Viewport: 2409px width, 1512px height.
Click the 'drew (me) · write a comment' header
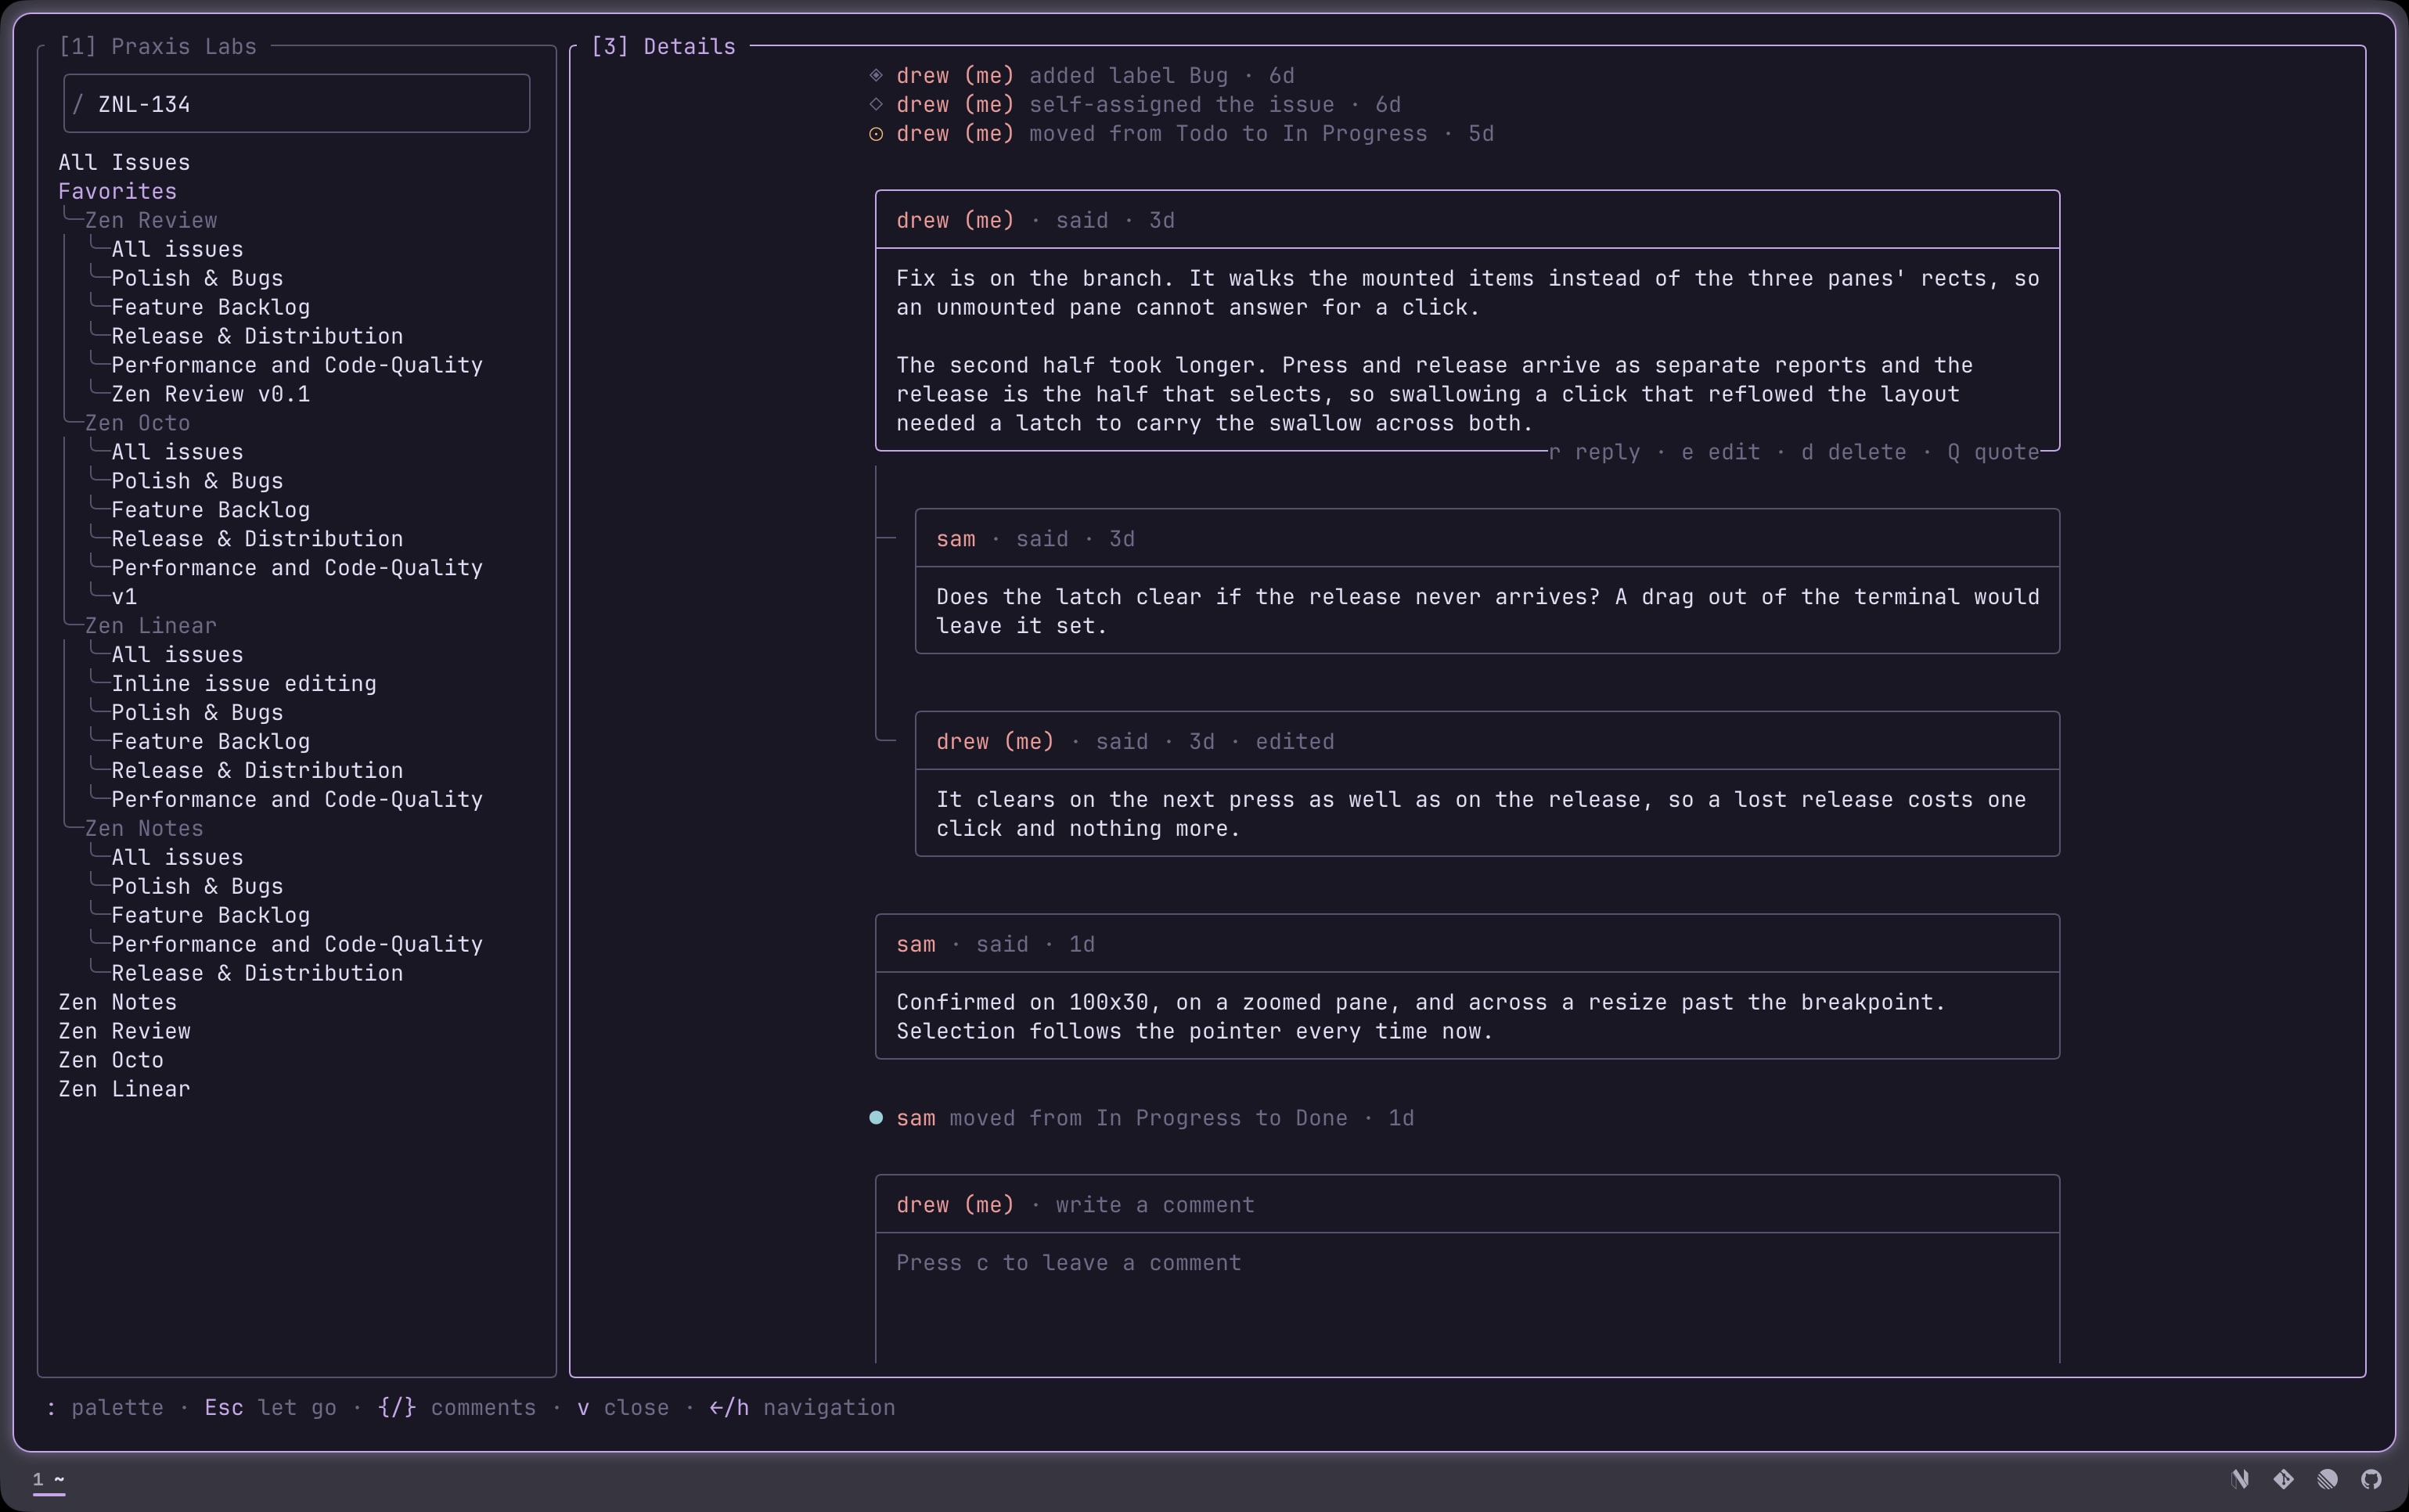tap(1467, 1205)
